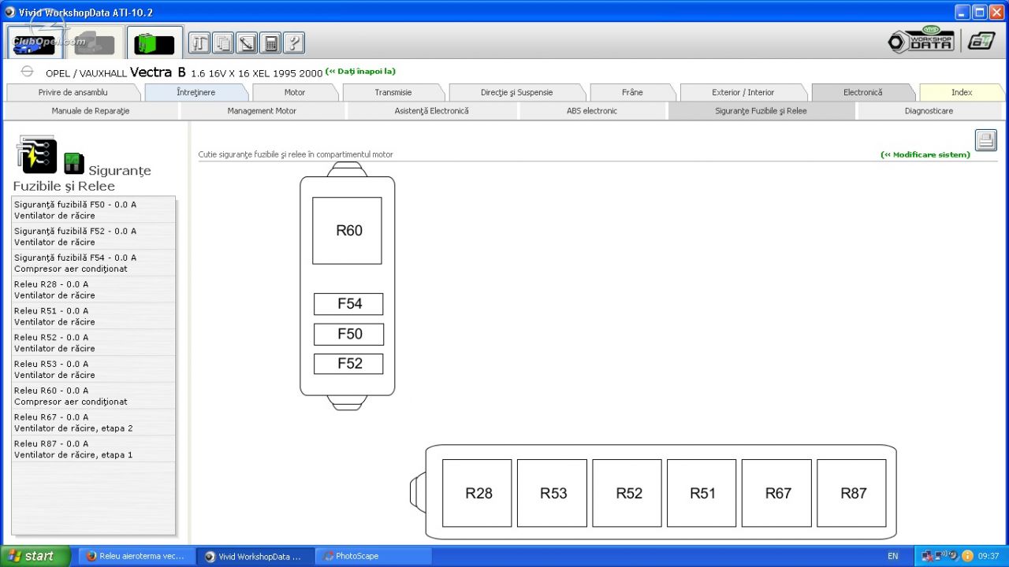The image size is (1009, 567).
Task: Open the green manuals book button
Action: [x=155, y=43]
